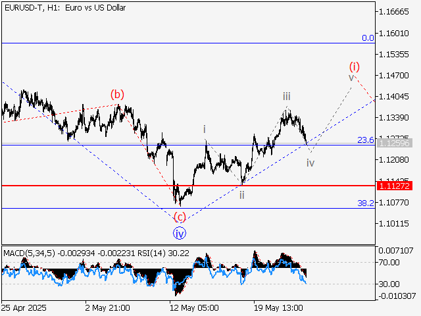This screenshot has width=421, height=316.
Task: Select the 25 Apr 2025 date label
Action: click(24, 307)
